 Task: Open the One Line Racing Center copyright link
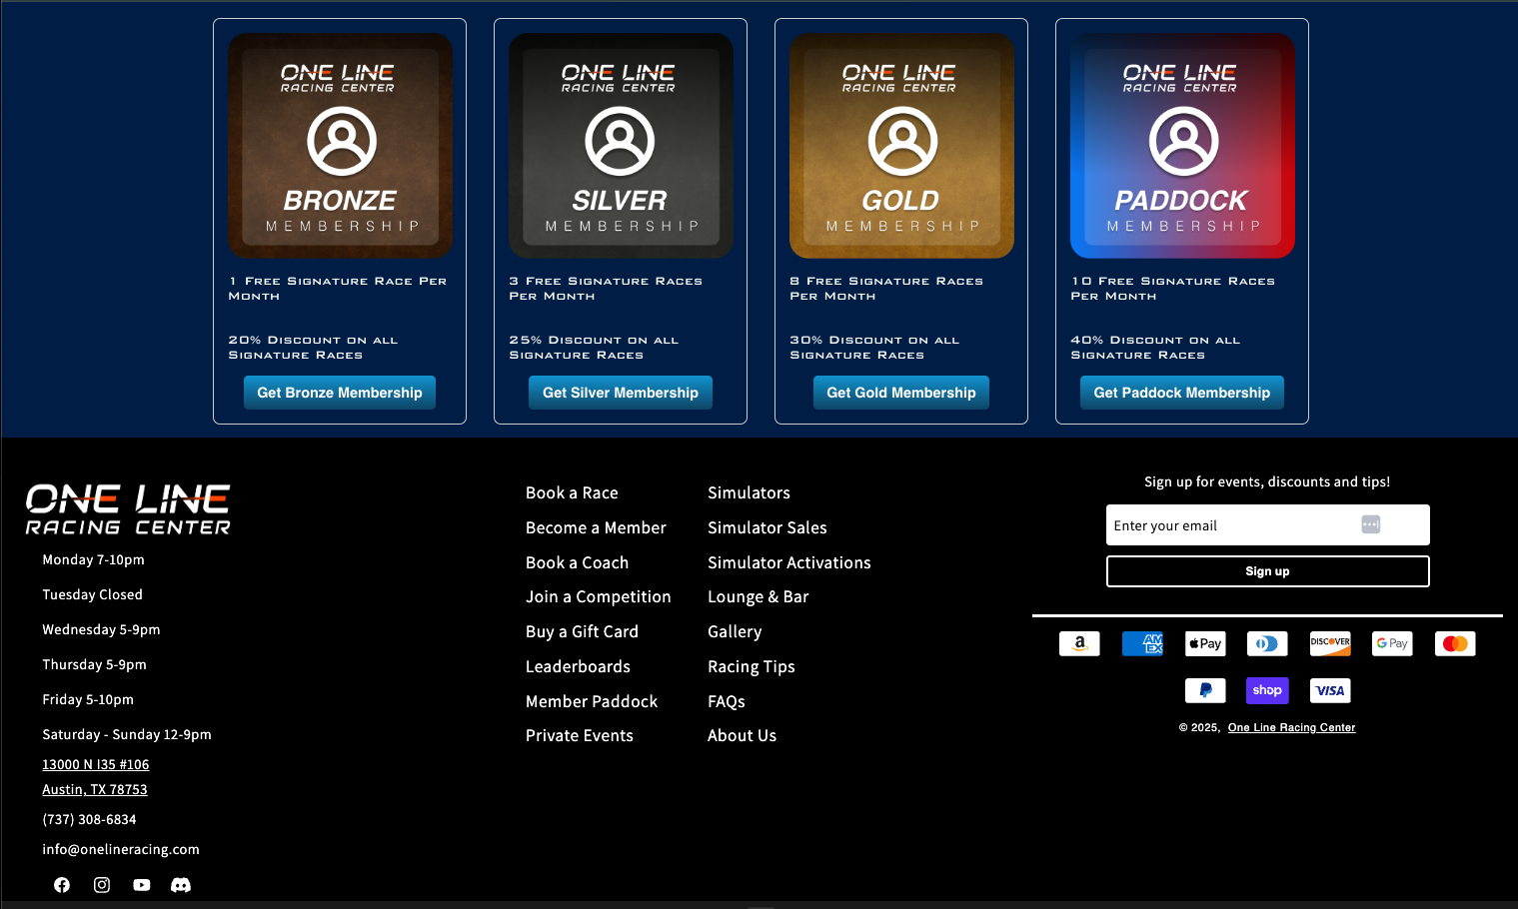click(1291, 727)
